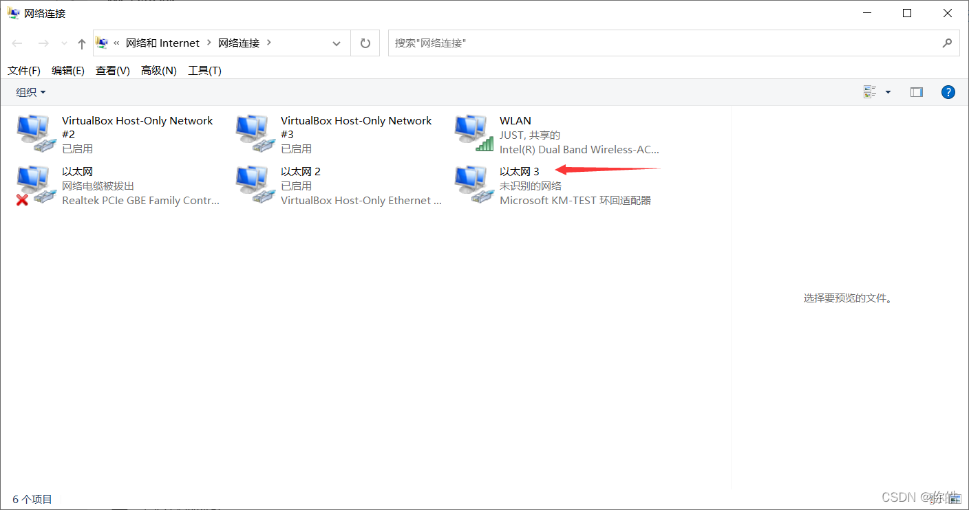Select the 以太网 3 loopback adapter icon
The image size is (969, 510).
pyautogui.click(x=472, y=184)
